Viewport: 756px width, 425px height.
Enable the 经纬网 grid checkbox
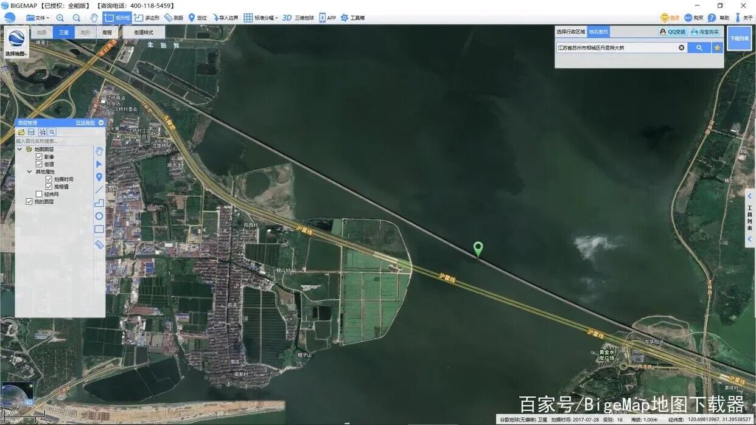tap(39, 194)
